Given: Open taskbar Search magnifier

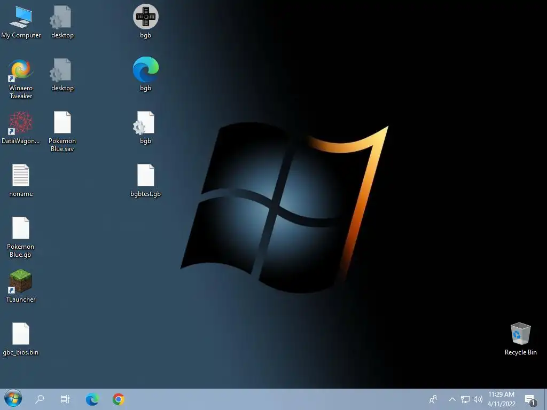Looking at the screenshot, I should [40, 399].
